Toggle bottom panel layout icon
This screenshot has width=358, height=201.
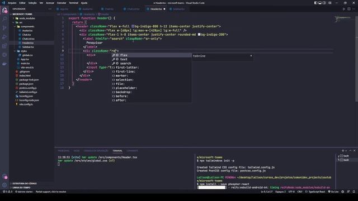320,3
